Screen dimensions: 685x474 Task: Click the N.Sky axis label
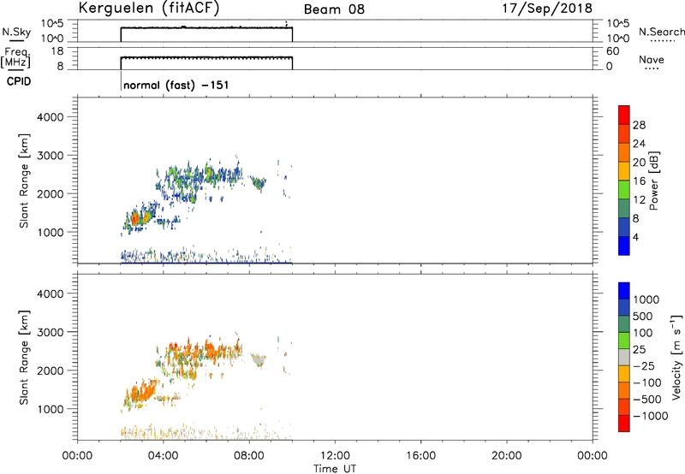16,32
